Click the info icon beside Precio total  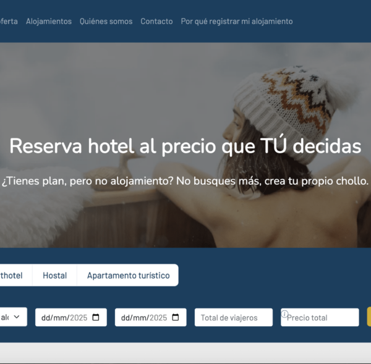pos(284,314)
